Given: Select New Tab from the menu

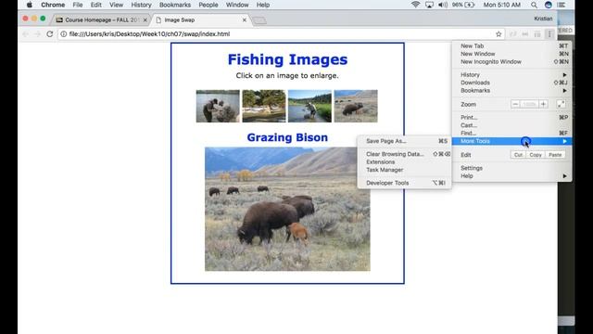Looking at the screenshot, I should click(512, 45).
